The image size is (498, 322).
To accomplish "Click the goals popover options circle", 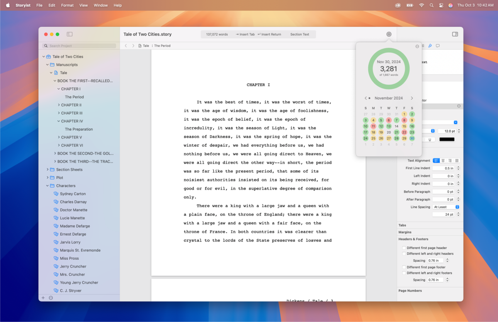I will (417, 46).
